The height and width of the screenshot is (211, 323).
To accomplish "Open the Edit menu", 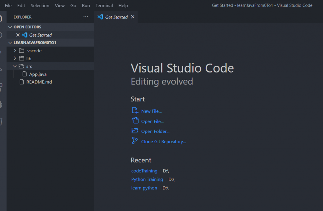I will coord(21,6).
